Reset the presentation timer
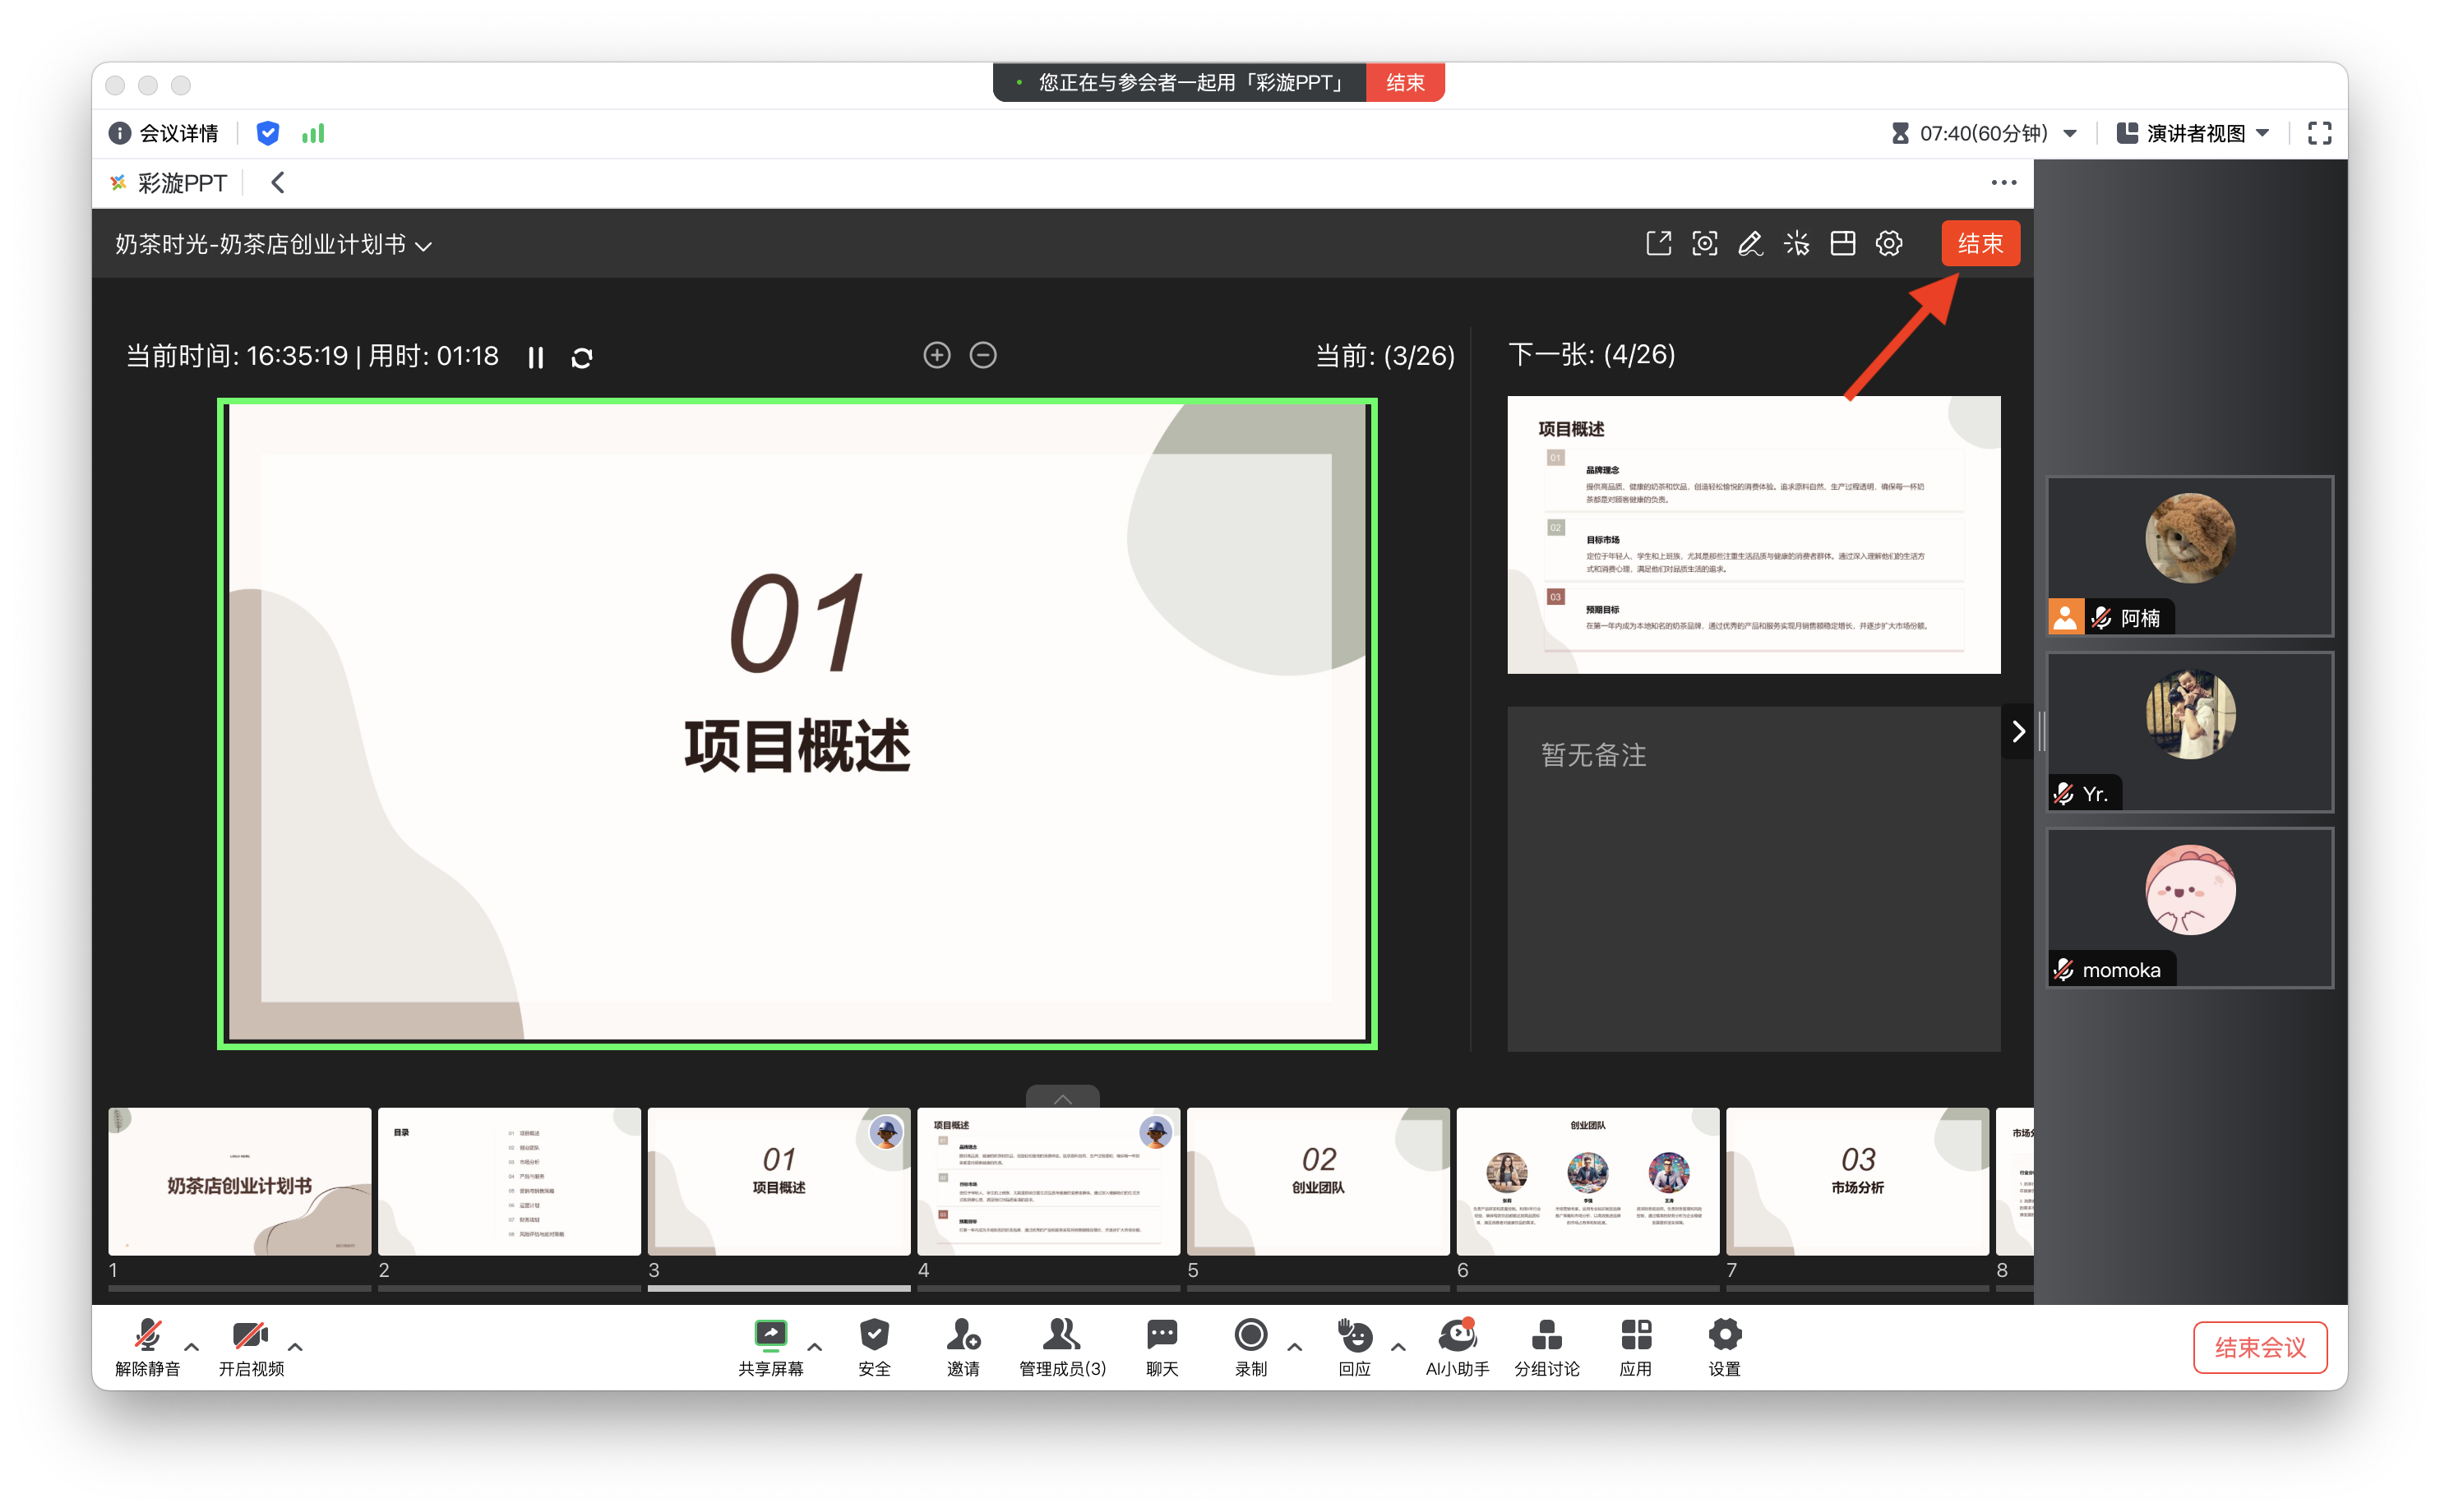 [x=581, y=358]
